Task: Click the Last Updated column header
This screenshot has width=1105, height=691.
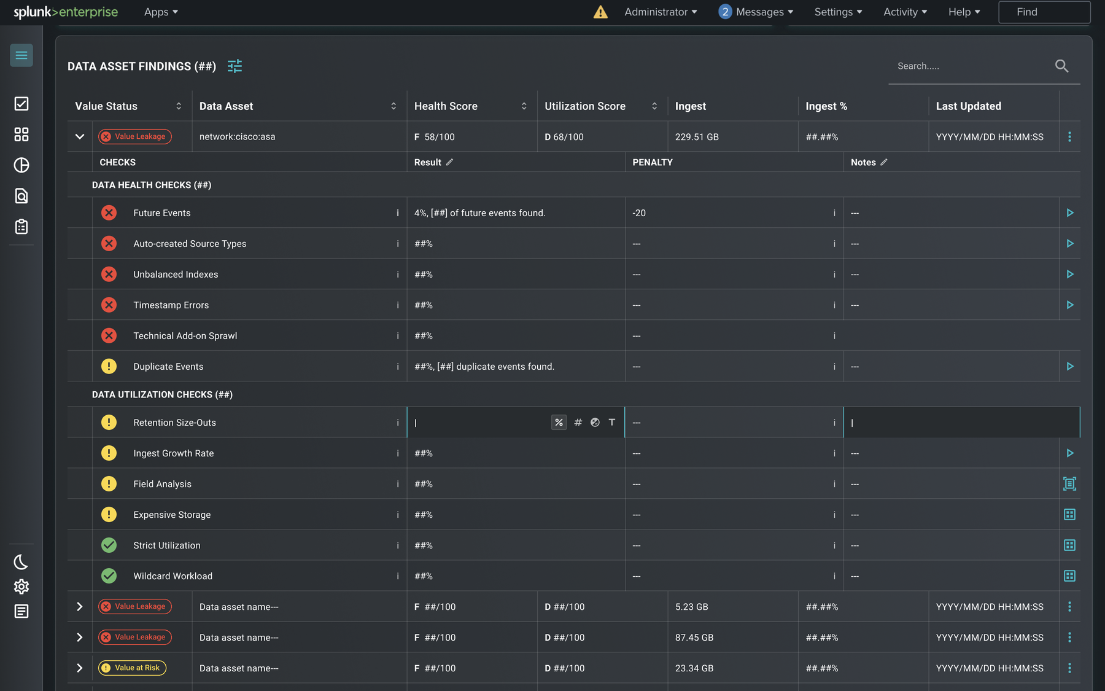Action: click(969, 106)
